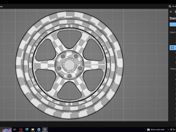Expand the hidden system tray icons chevron
The width and height of the screenshot is (176, 132).
click(x=168, y=129)
